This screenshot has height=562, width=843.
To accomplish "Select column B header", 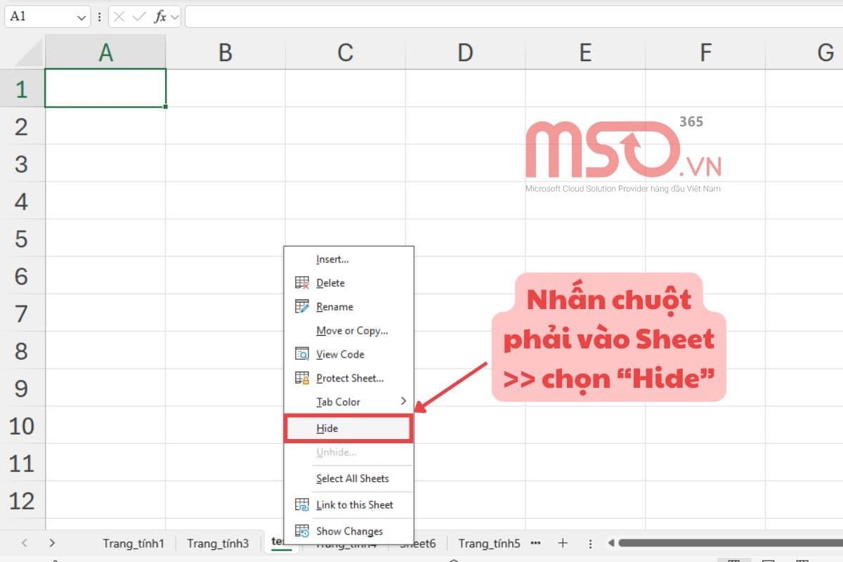I will pos(226,52).
